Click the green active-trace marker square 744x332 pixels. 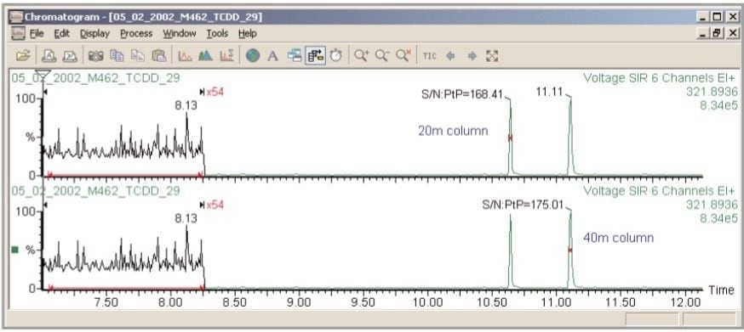coord(14,250)
